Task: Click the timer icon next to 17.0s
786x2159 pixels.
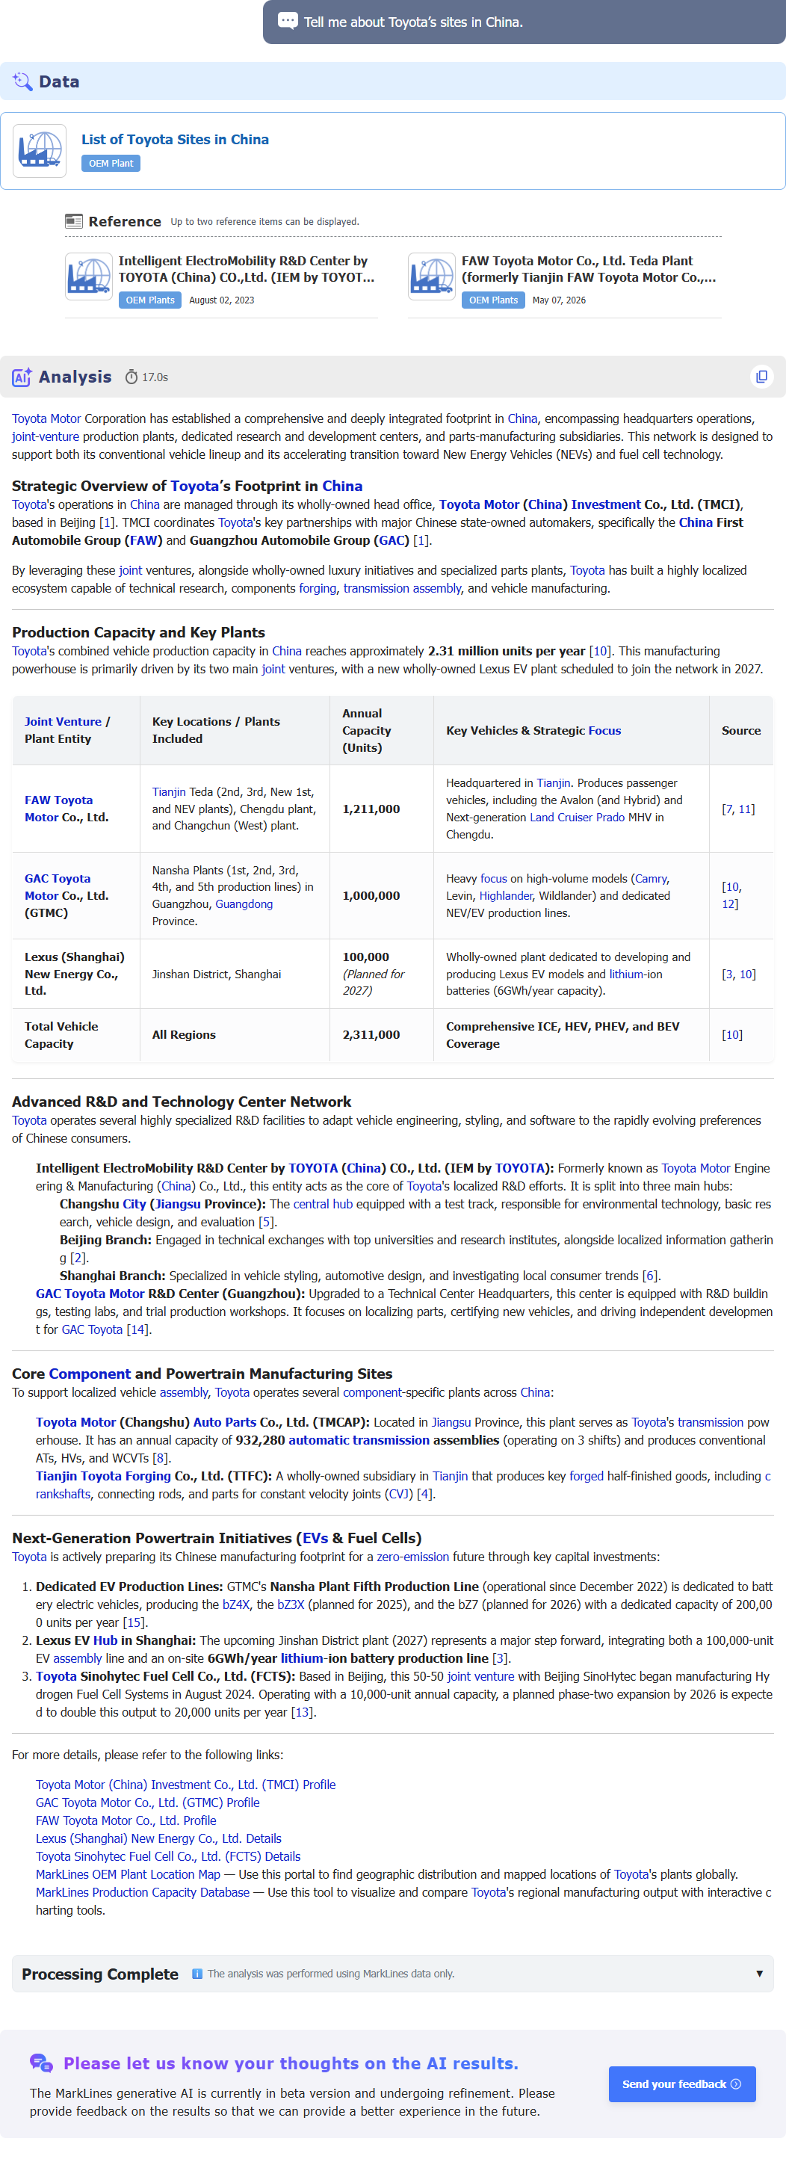Action: coord(131,377)
